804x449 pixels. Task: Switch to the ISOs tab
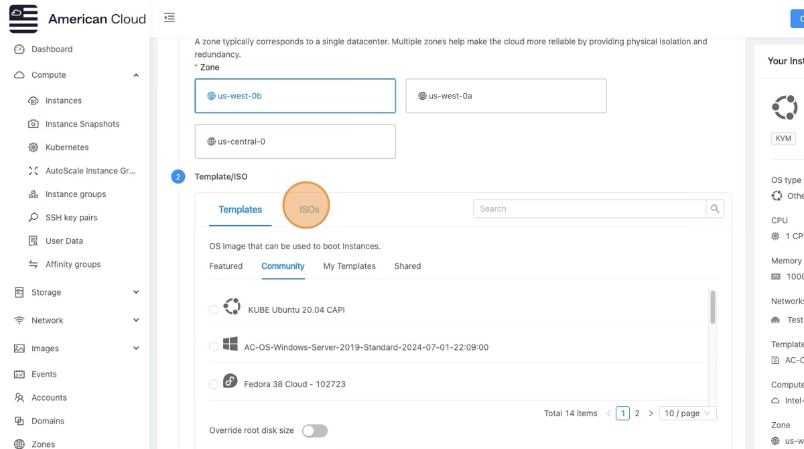pyautogui.click(x=309, y=209)
